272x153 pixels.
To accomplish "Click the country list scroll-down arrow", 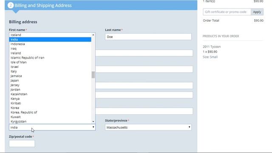I will [93, 122].
